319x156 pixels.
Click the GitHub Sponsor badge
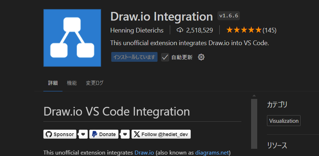click(60, 134)
